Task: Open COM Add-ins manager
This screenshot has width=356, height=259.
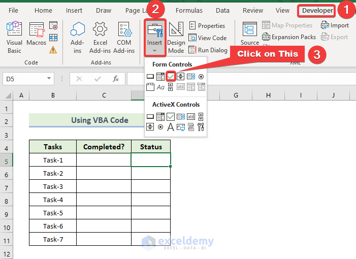Action: coord(124,38)
